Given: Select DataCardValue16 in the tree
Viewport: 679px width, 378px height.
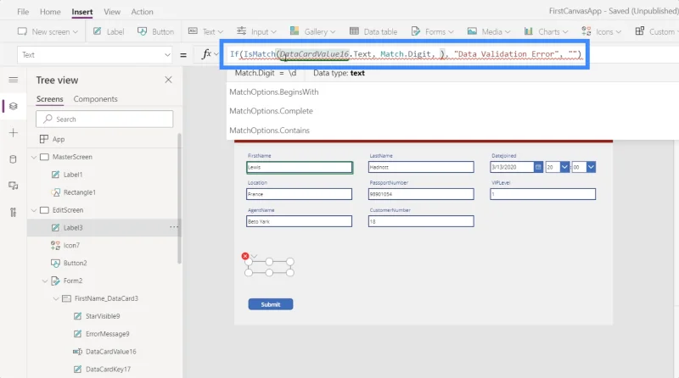Looking at the screenshot, I should click(111, 352).
